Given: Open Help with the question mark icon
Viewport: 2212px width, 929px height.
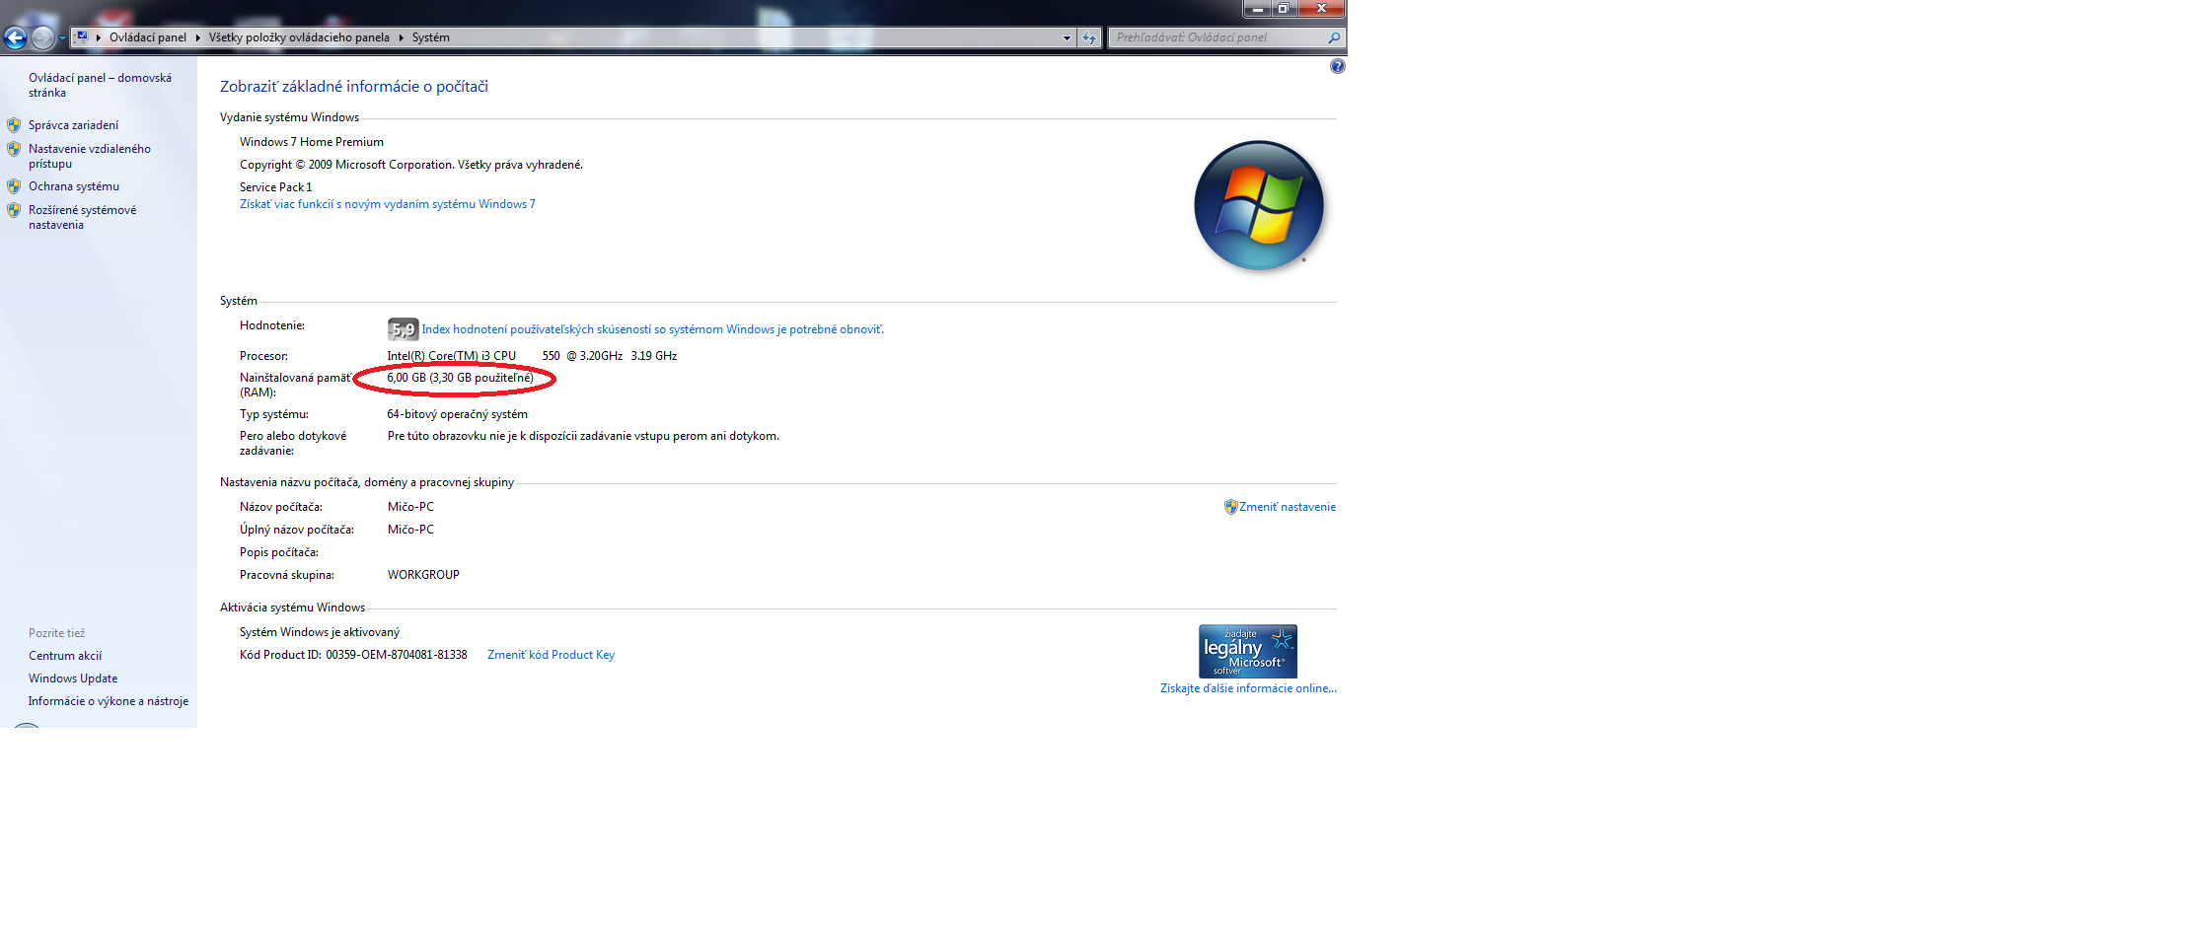Looking at the screenshot, I should click(x=1337, y=66).
